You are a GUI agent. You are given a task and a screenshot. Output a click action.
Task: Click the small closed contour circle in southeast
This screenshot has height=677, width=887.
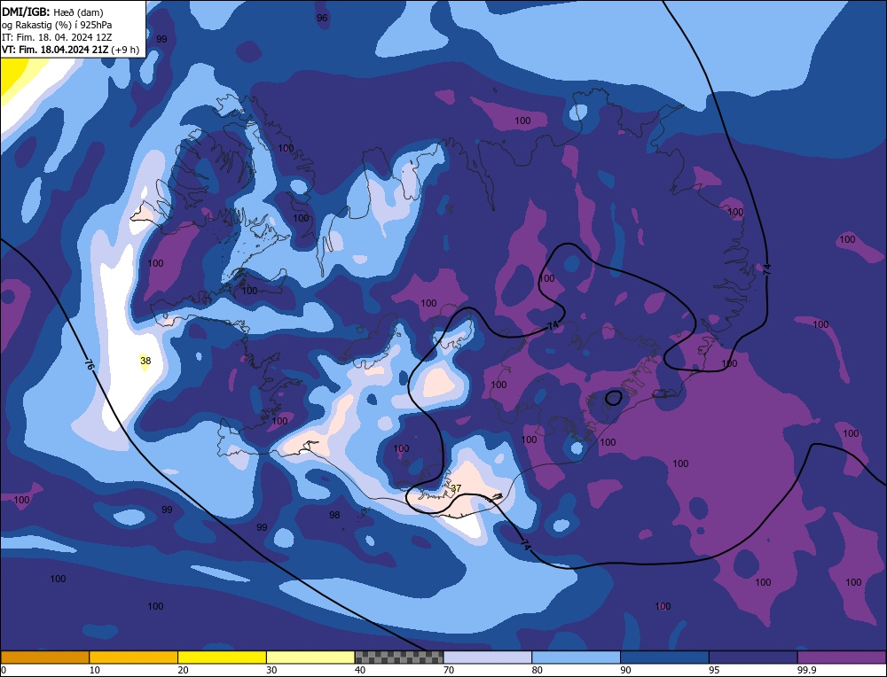pyautogui.click(x=613, y=398)
